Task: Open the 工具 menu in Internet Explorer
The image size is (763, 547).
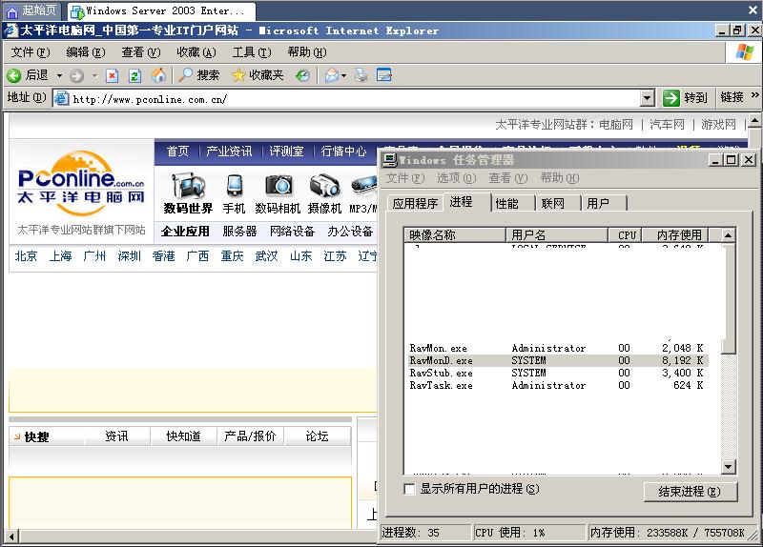Action: [x=252, y=52]
